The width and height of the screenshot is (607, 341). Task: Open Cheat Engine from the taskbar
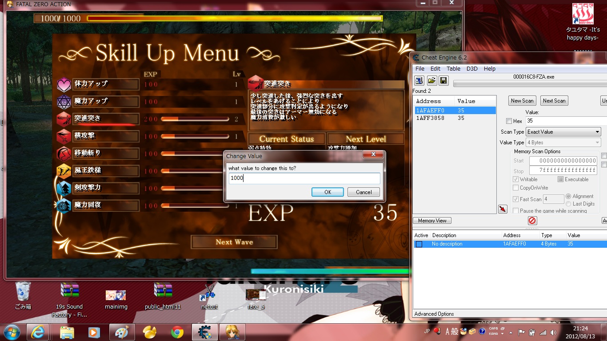click(x=205, y=332)
